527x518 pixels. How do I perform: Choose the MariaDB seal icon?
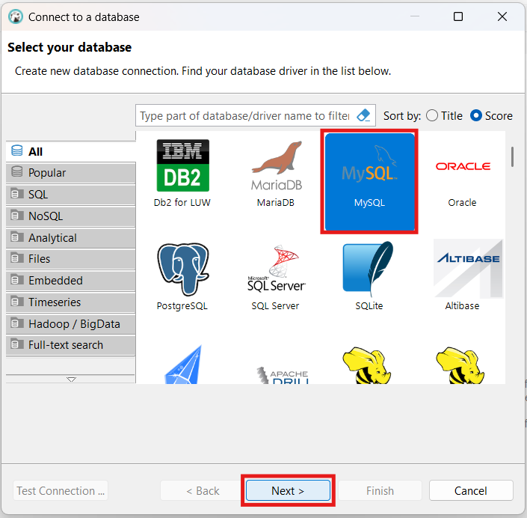(277, 165)
